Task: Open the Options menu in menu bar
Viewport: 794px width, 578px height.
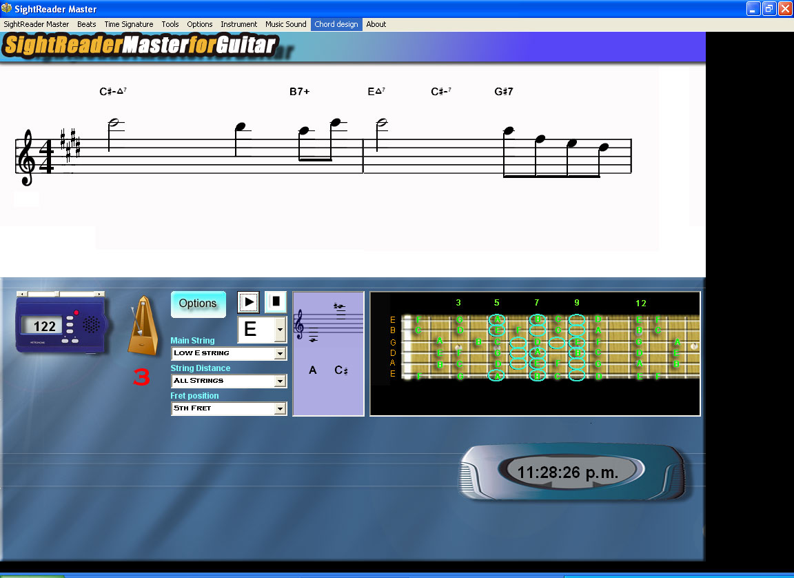Action: (199, 24)
